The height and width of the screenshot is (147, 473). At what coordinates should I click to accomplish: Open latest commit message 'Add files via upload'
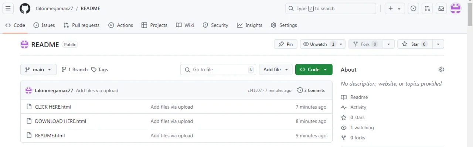click(97, 90)
